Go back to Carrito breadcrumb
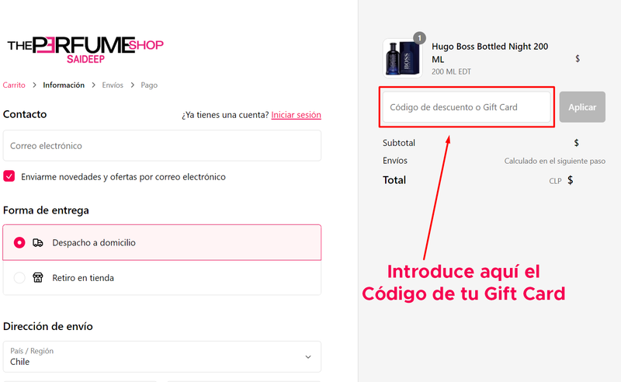This screenshot has height=382, width=621. [14, 85]
